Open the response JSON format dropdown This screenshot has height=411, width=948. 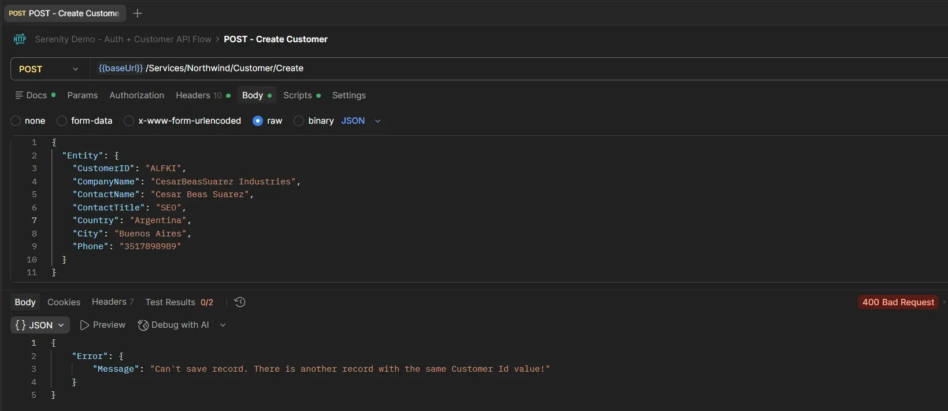(40, 325)
